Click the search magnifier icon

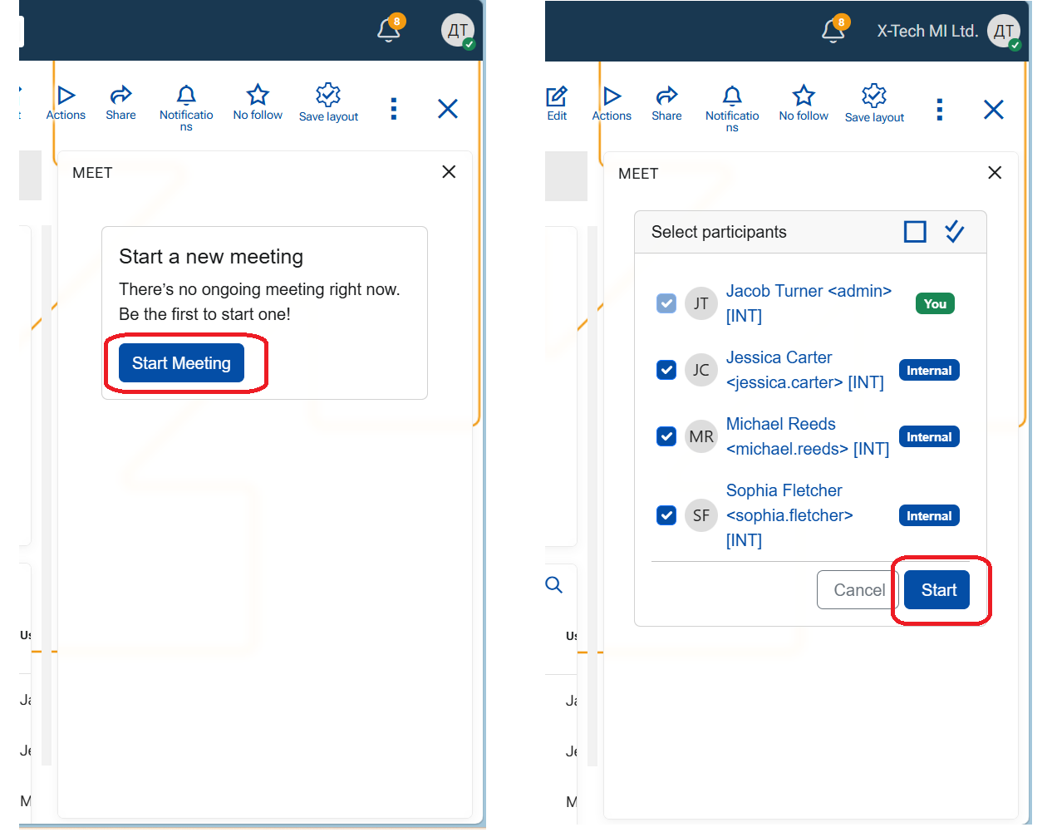click(554, 585)
